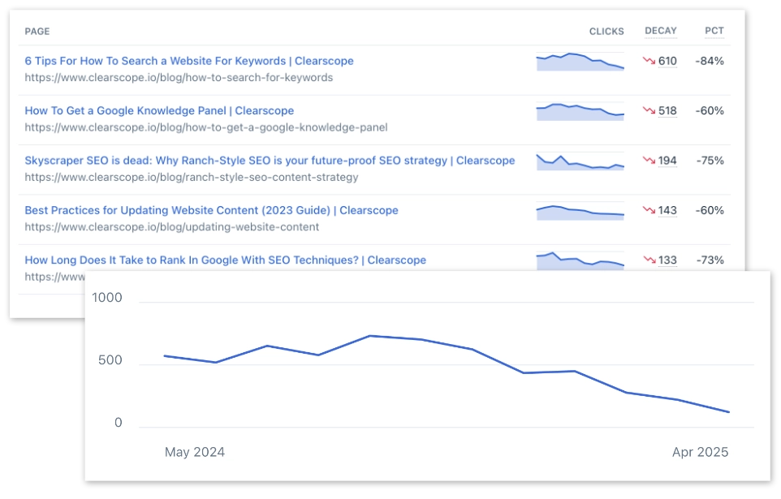781x499 pixels.
Task: Click the underlined decay value 610
Action: (x=666, y=61)
